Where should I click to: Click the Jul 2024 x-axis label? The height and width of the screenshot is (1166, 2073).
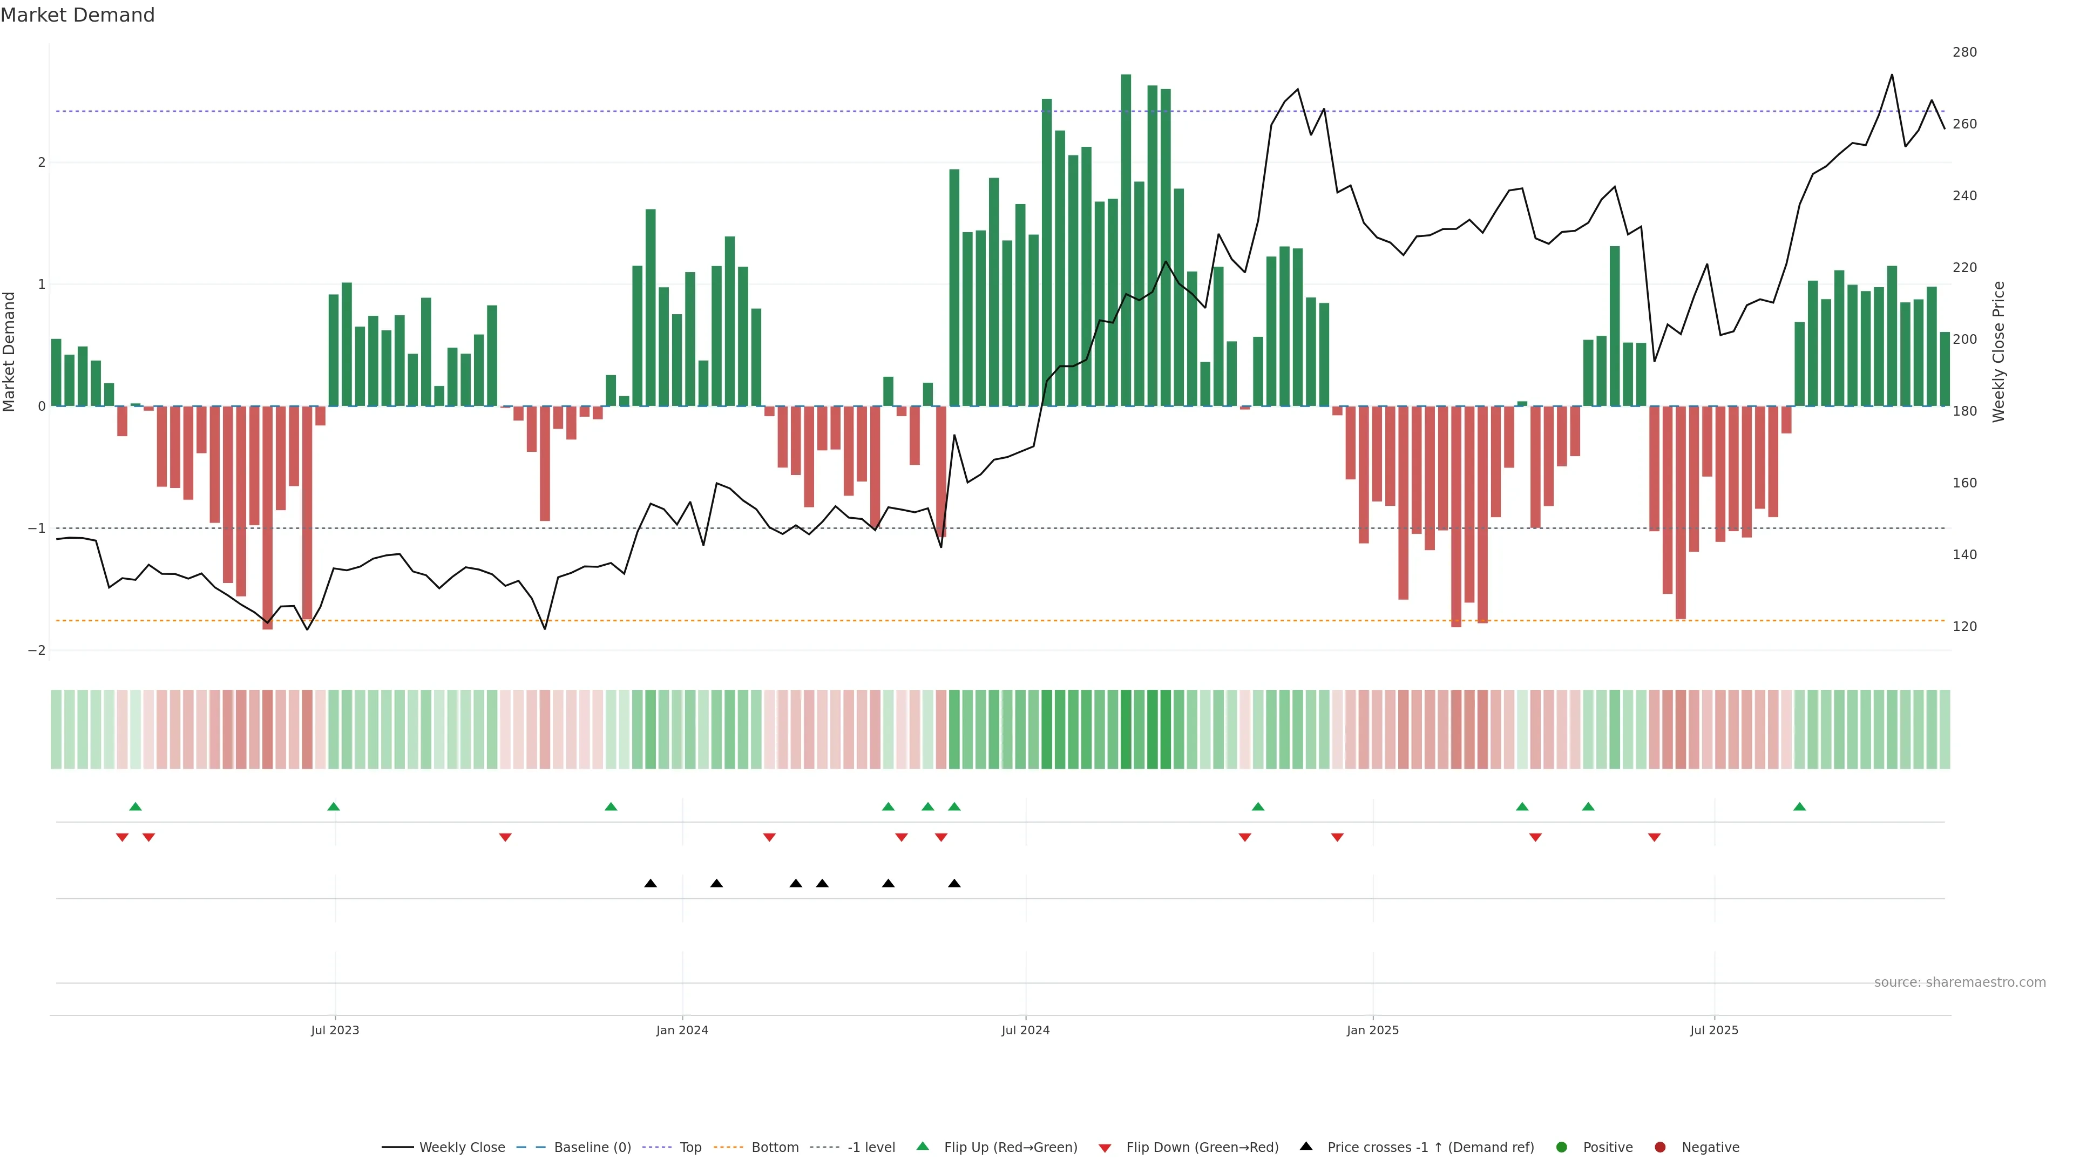1025,1030
